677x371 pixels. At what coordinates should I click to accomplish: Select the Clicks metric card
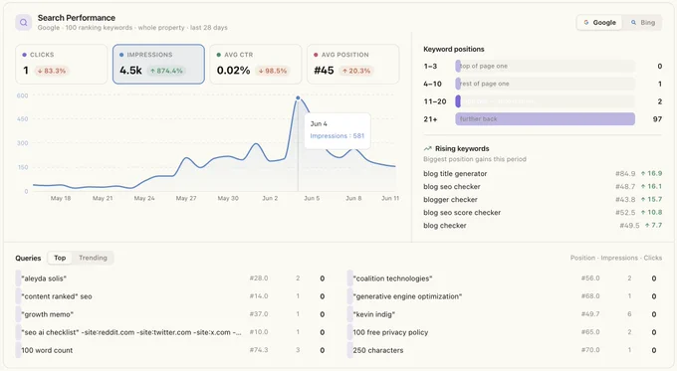(x=62, y=64)
